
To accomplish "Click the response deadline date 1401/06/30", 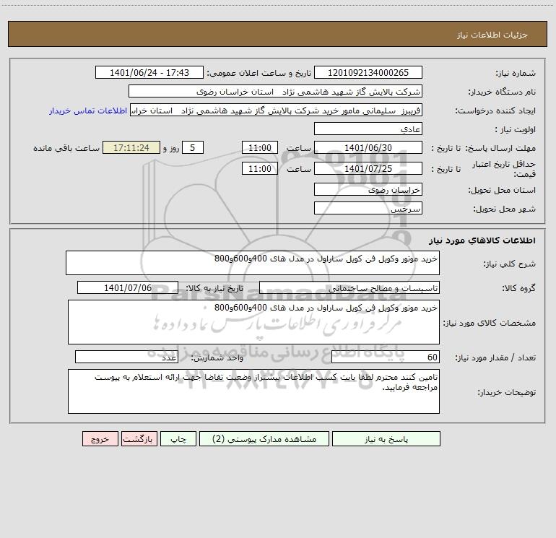I will coord(368,147).
